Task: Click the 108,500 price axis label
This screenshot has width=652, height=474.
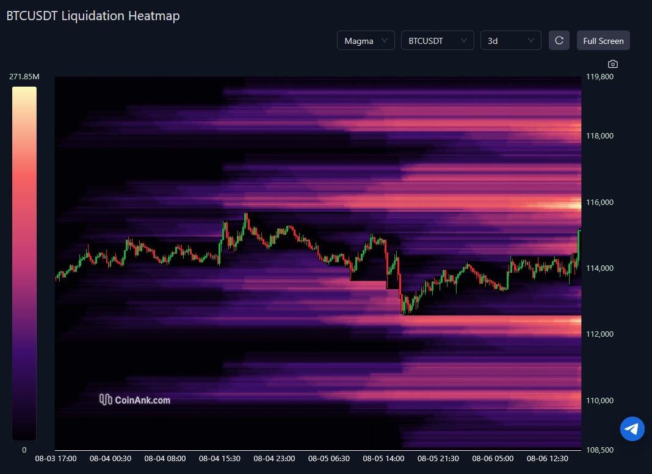Action: [599, 450]
